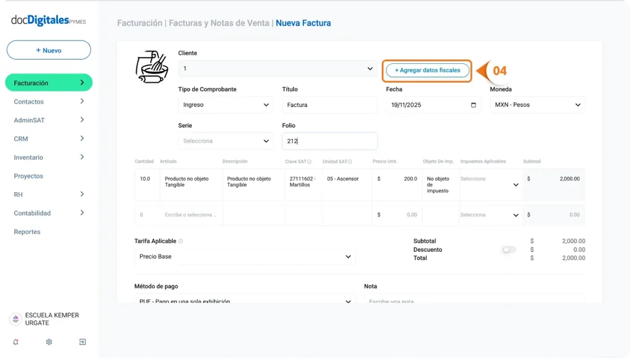Viewport: 630px width, 358px height.
Task: Click the info icon beside Unidad SAT
Action: click(350, 161)
